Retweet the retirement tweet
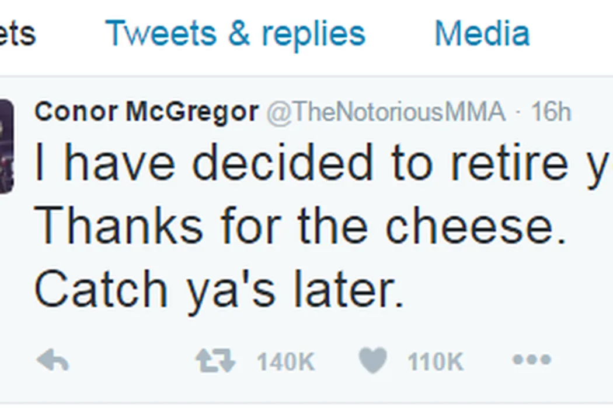Screen dimensions: 613x408 tap(215, 361)
